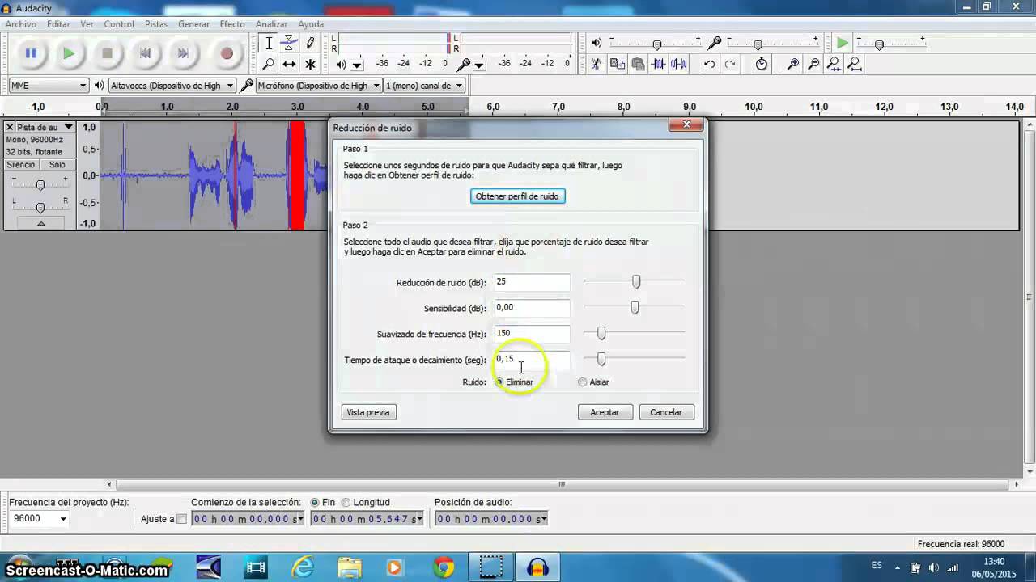Close the audio track with X
This screenshot has height=582, width=1036.
pyautogui.click(x=10, y=128)
